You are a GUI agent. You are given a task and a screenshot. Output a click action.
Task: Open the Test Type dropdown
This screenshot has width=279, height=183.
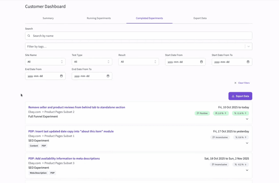click(92, 62)
